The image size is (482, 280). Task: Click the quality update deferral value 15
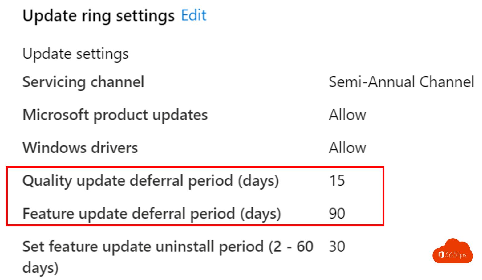pos(337,181)
